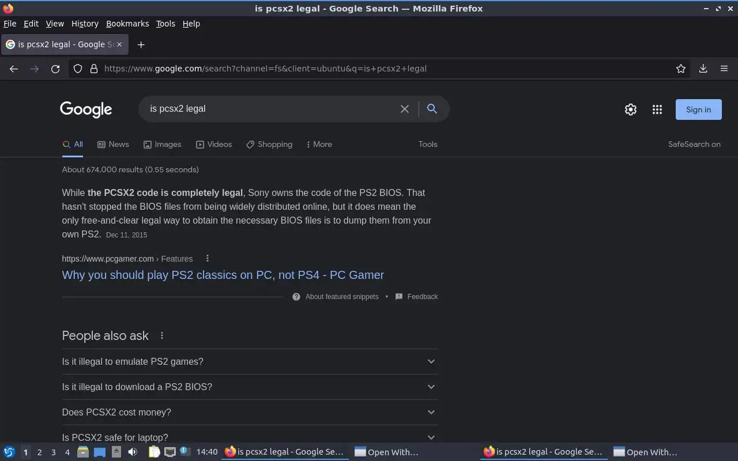Switch to the Videos results tab
The height and width of the screenshot is (461, 738).
pyautogui.click(x=214, y=144)
